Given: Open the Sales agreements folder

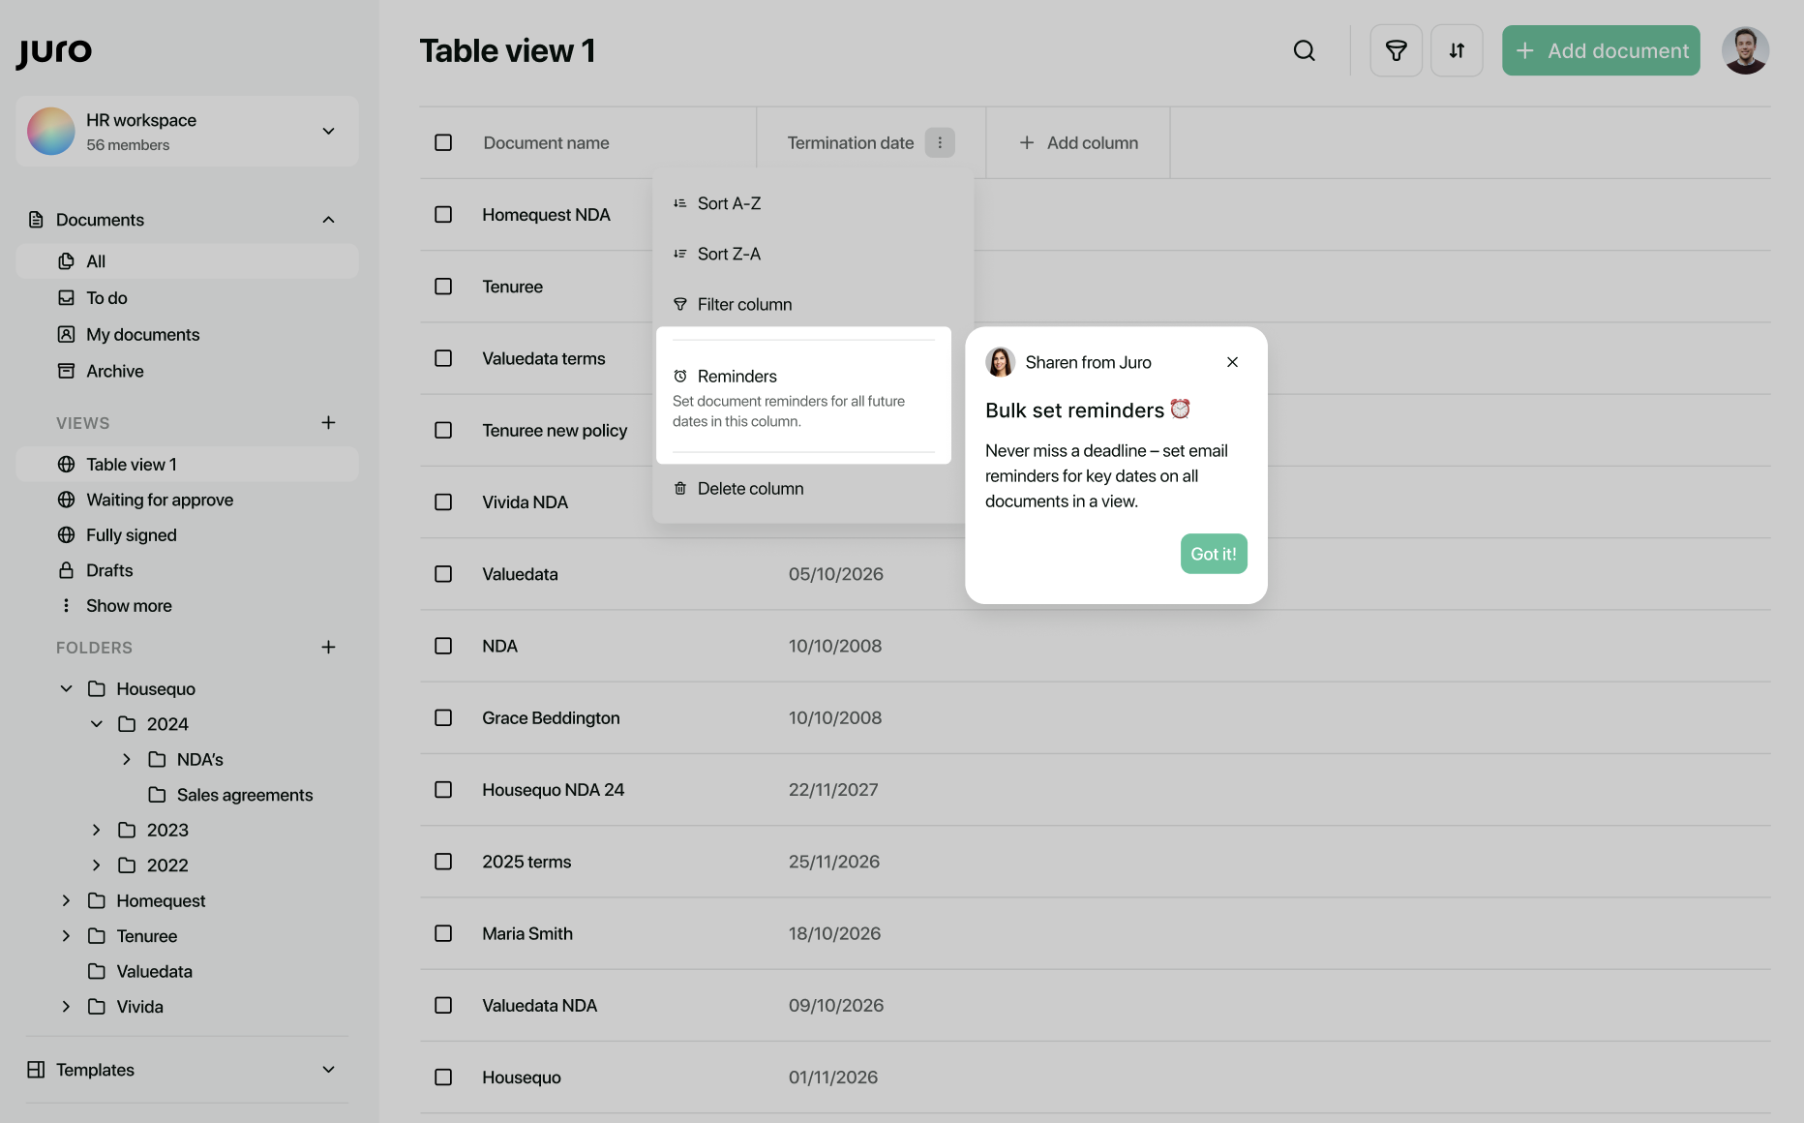Looking at the screenshot, I should coord(230,795).
